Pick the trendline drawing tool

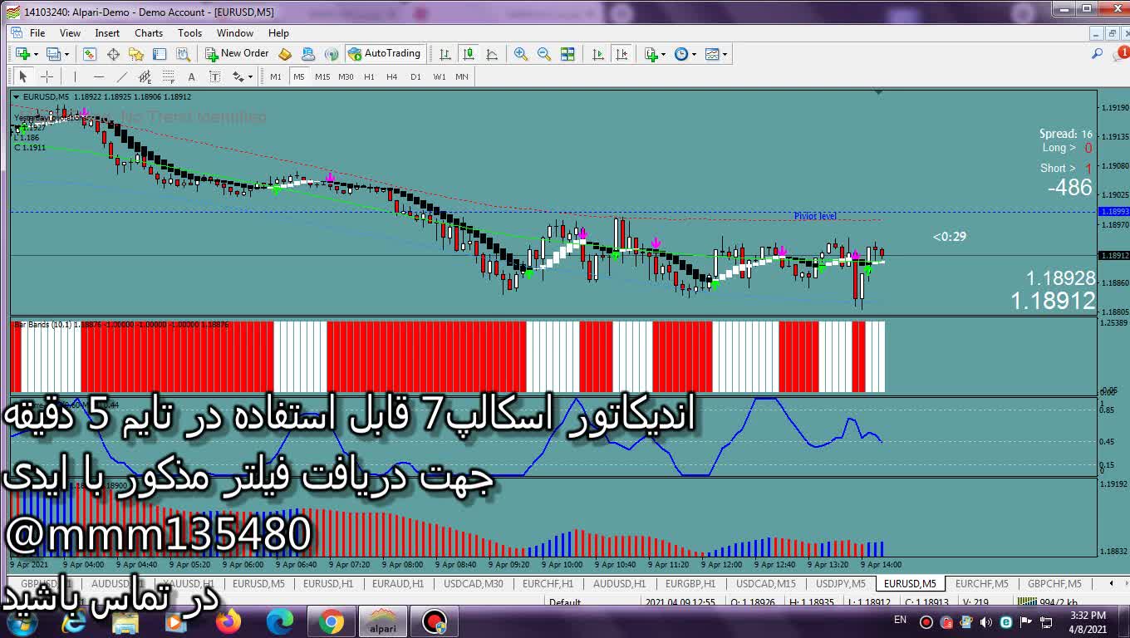pyautogui.click(x=122, y=76)
